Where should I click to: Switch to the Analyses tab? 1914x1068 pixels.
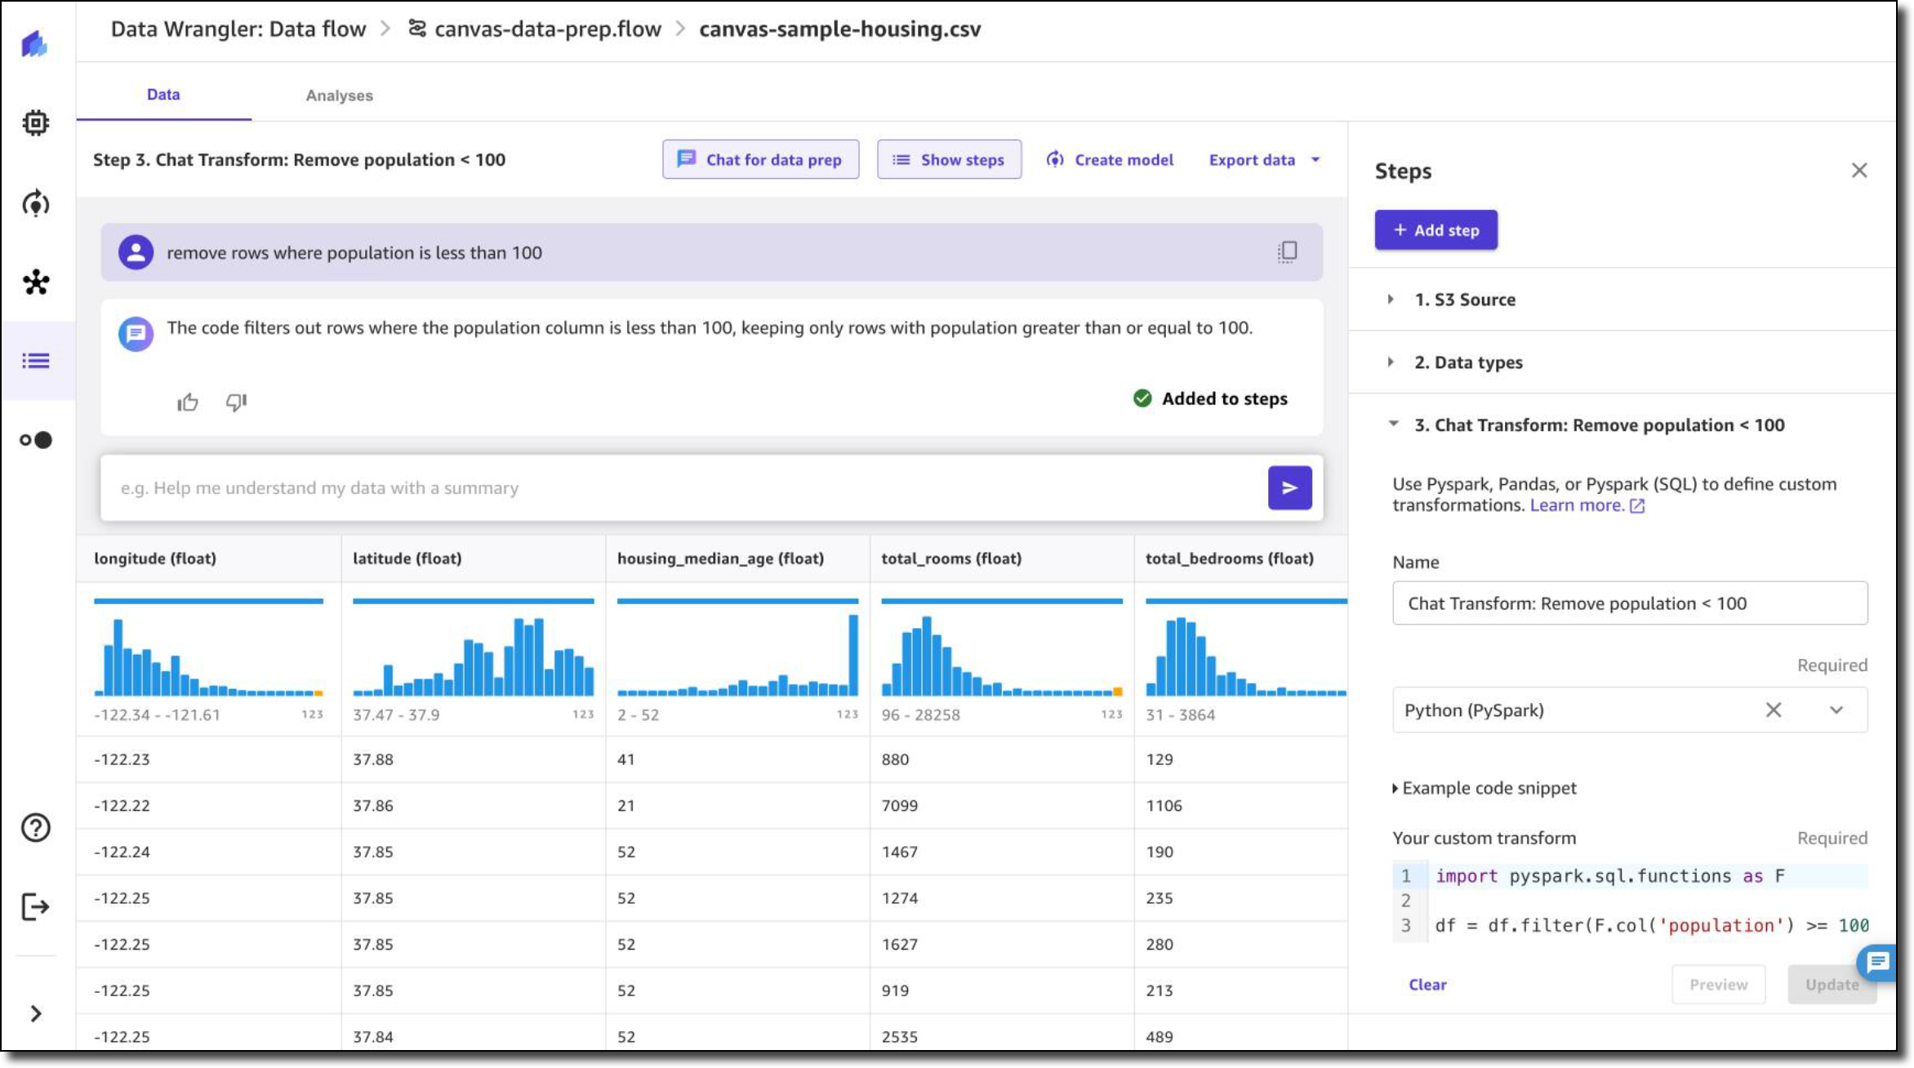(339, 96)
